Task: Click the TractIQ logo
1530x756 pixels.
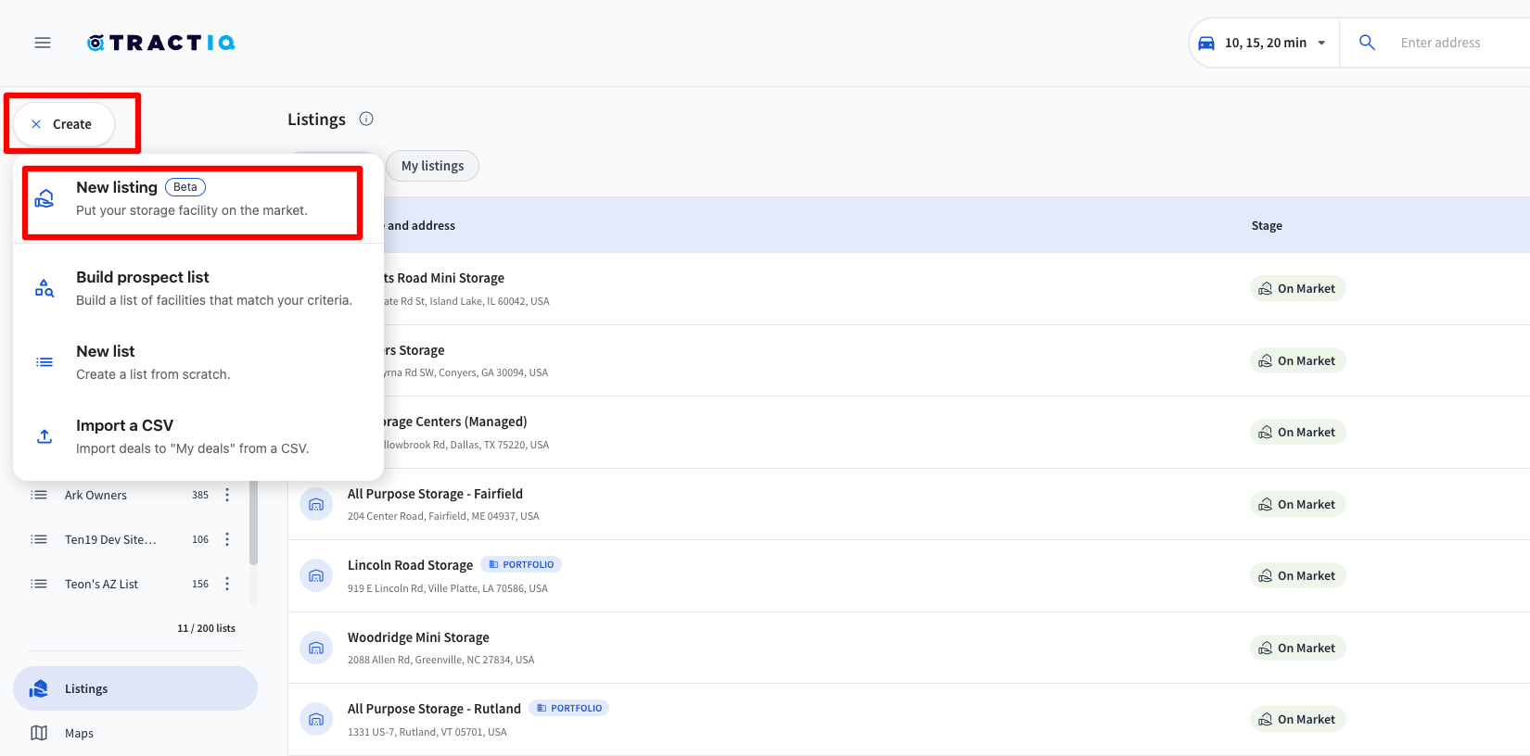Action: pos(161,43)
